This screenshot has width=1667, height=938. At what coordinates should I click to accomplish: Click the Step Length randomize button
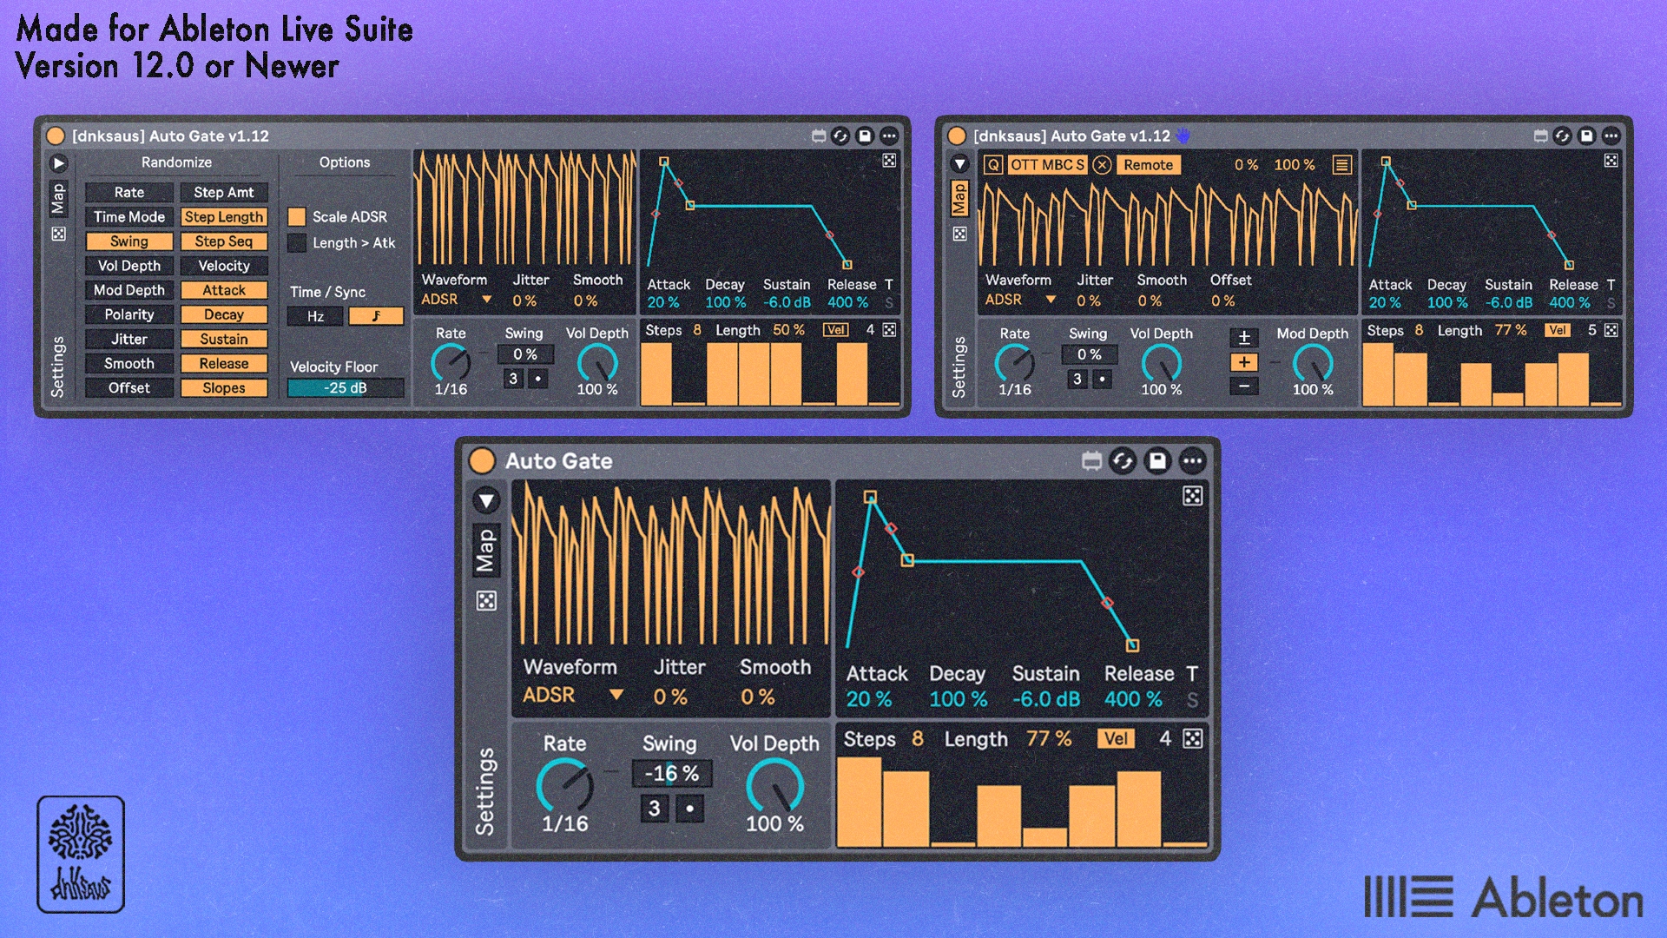tap(223, 216)
